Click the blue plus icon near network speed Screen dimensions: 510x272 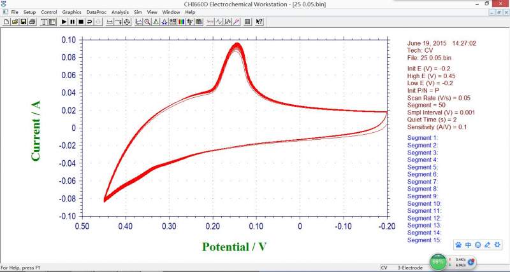click(471, 261)
